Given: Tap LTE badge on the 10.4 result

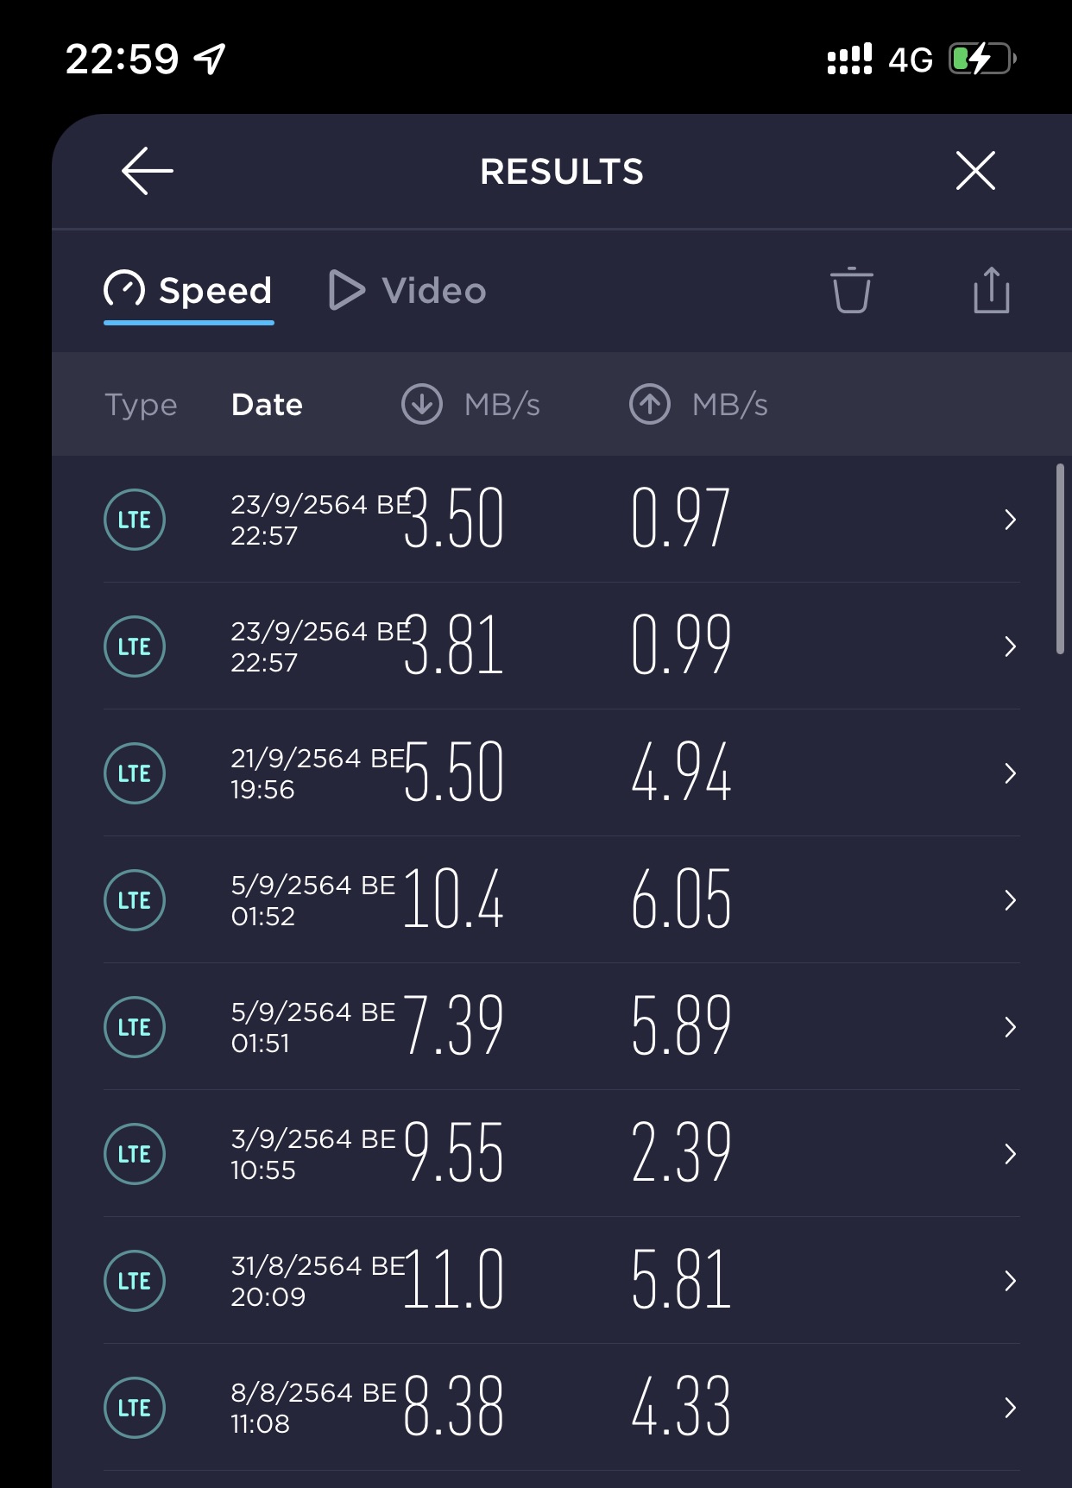Looking at the screenshot, I should point(135,900).
